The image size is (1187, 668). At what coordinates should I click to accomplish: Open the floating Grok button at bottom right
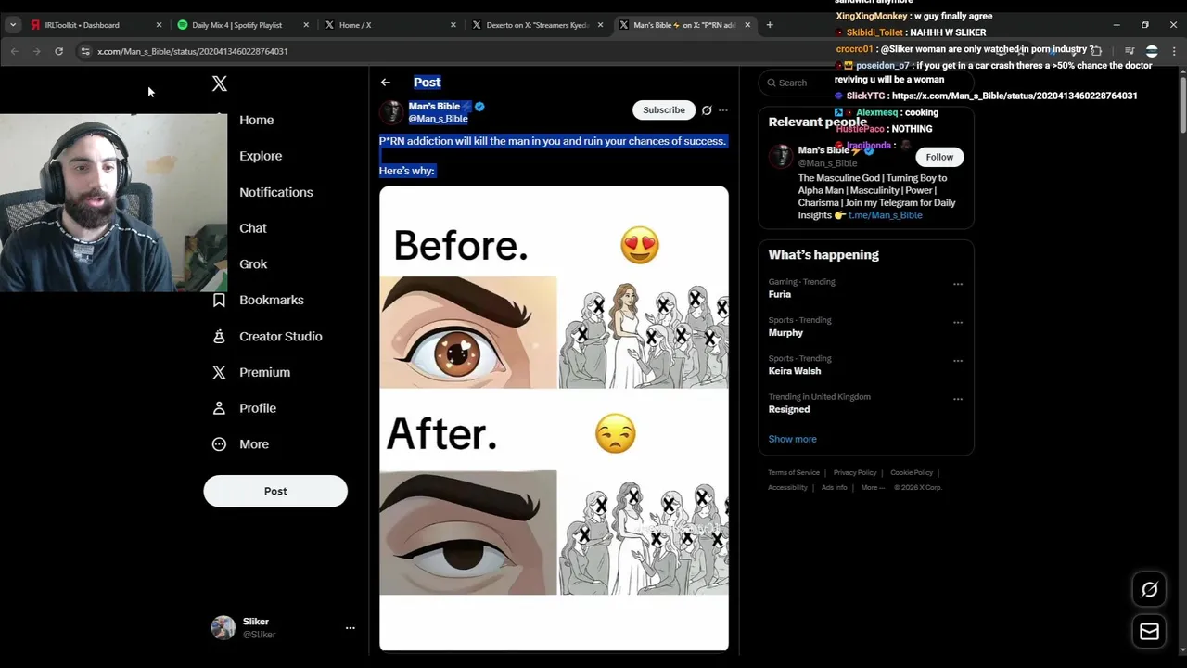pyautogui.click(x=1149, y=589)
